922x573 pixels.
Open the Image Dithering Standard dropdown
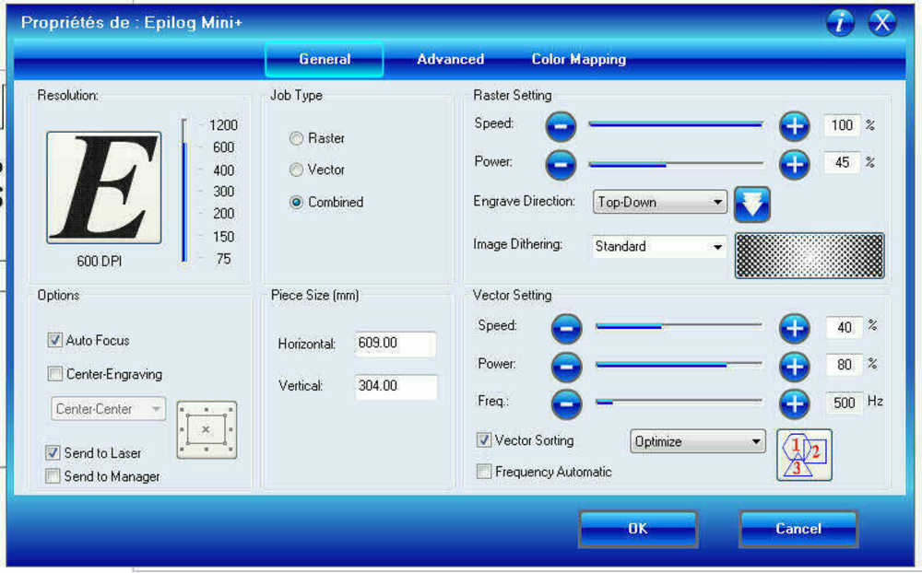coord(659,246)
